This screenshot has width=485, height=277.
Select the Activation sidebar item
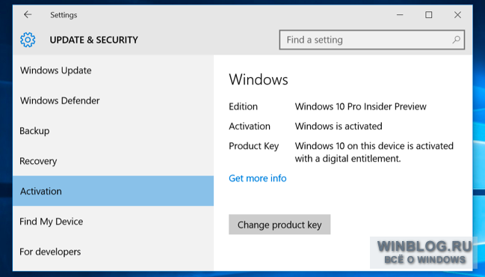tap(113, 191)
